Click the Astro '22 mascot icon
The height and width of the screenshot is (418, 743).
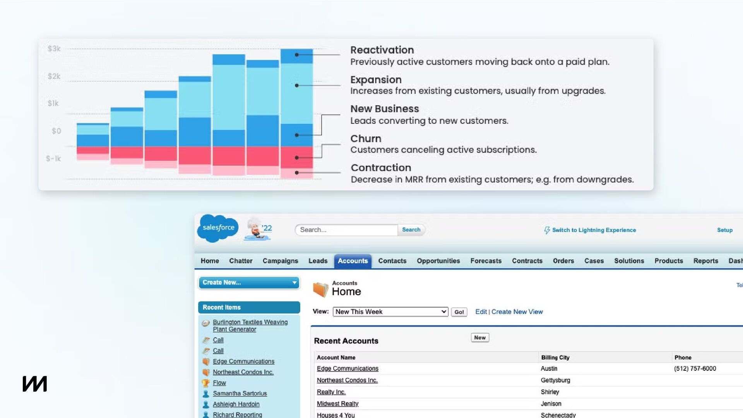pos(258,229)
